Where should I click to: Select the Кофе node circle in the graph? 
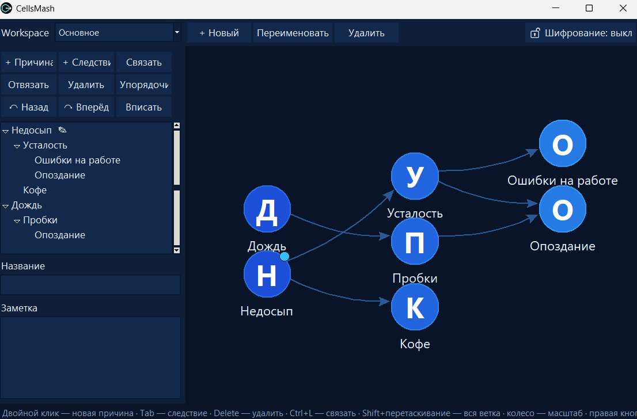tap(415, 307)
